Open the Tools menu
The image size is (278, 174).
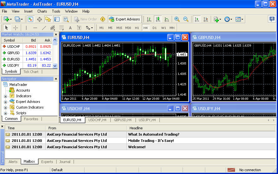pyautogui.click(x=56, y=11)
